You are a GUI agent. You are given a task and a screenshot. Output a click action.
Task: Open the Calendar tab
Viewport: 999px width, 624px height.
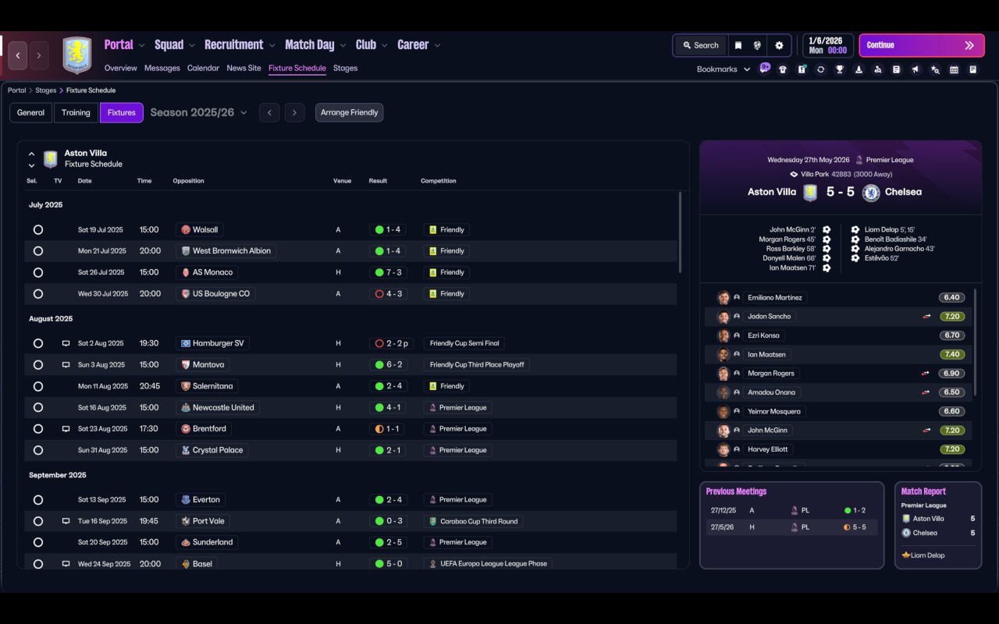203,68
